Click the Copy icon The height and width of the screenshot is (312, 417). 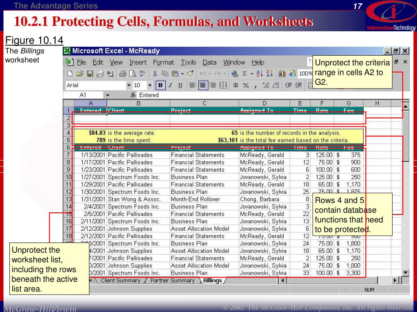(x=165, y=74)
